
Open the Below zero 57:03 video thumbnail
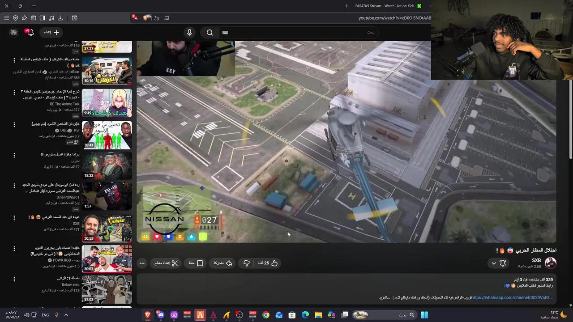click(x=107, y=290)
